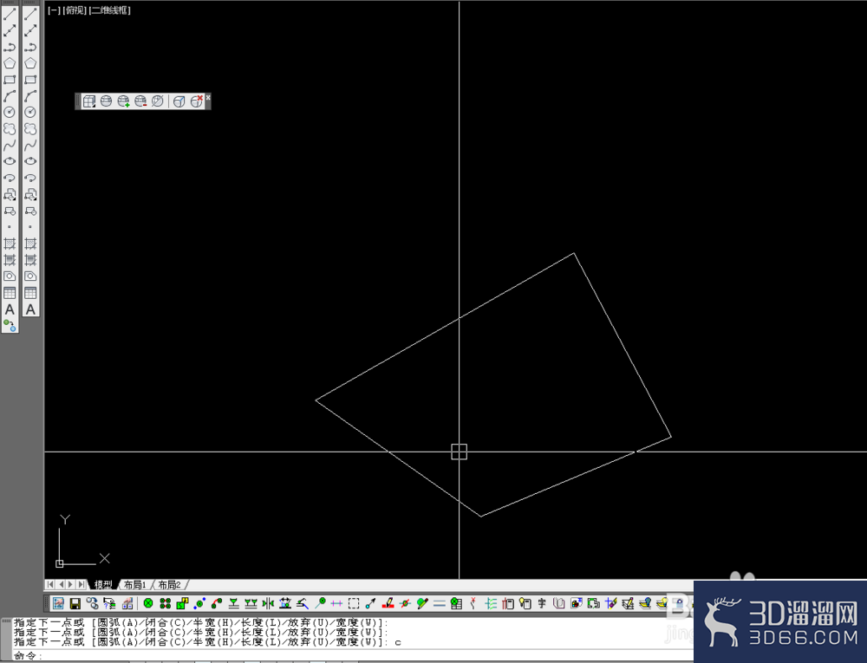Select the Polyline tool in the left Draw toolbar
The width and height of the screenshot is (867, 663).
point(10,47)
